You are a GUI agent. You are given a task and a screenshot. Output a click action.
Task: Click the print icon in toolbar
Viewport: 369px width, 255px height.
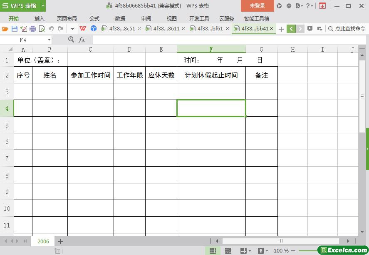[32, 29]
